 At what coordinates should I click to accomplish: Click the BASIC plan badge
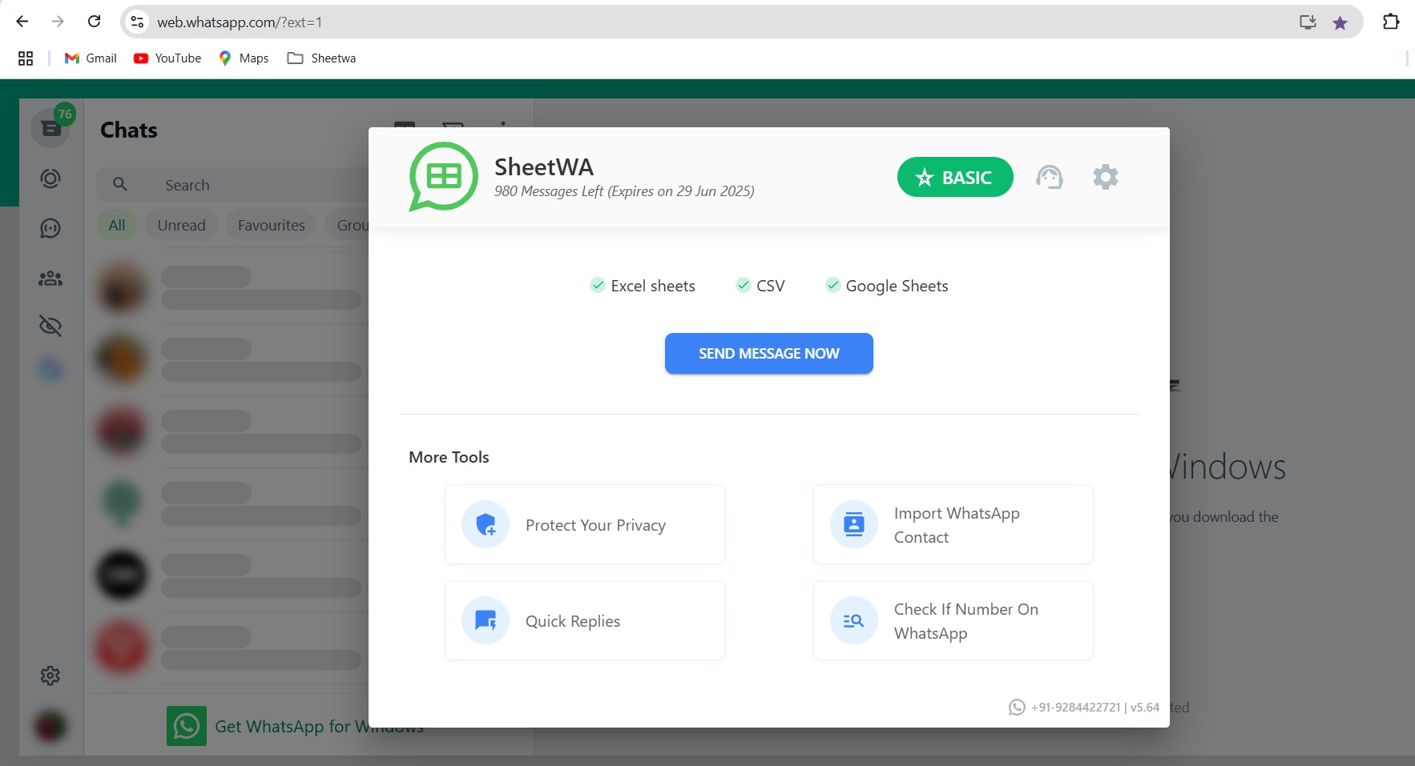pyautogui.click(x=955, y=177)
